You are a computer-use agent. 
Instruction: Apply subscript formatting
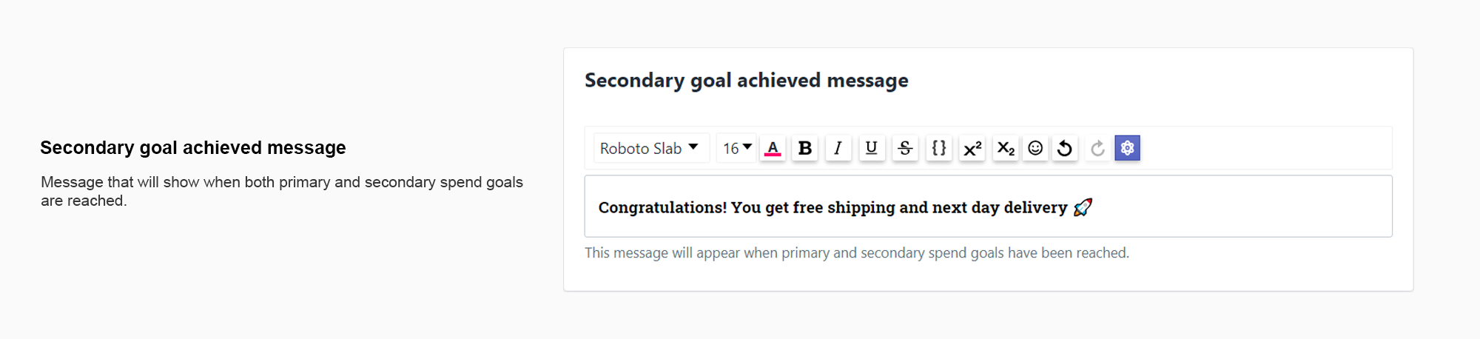pos(1005,148)
